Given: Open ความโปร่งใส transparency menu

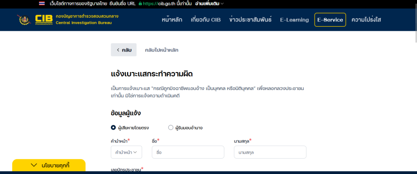Looking at the screenshot, I should (x=366, y=20).
